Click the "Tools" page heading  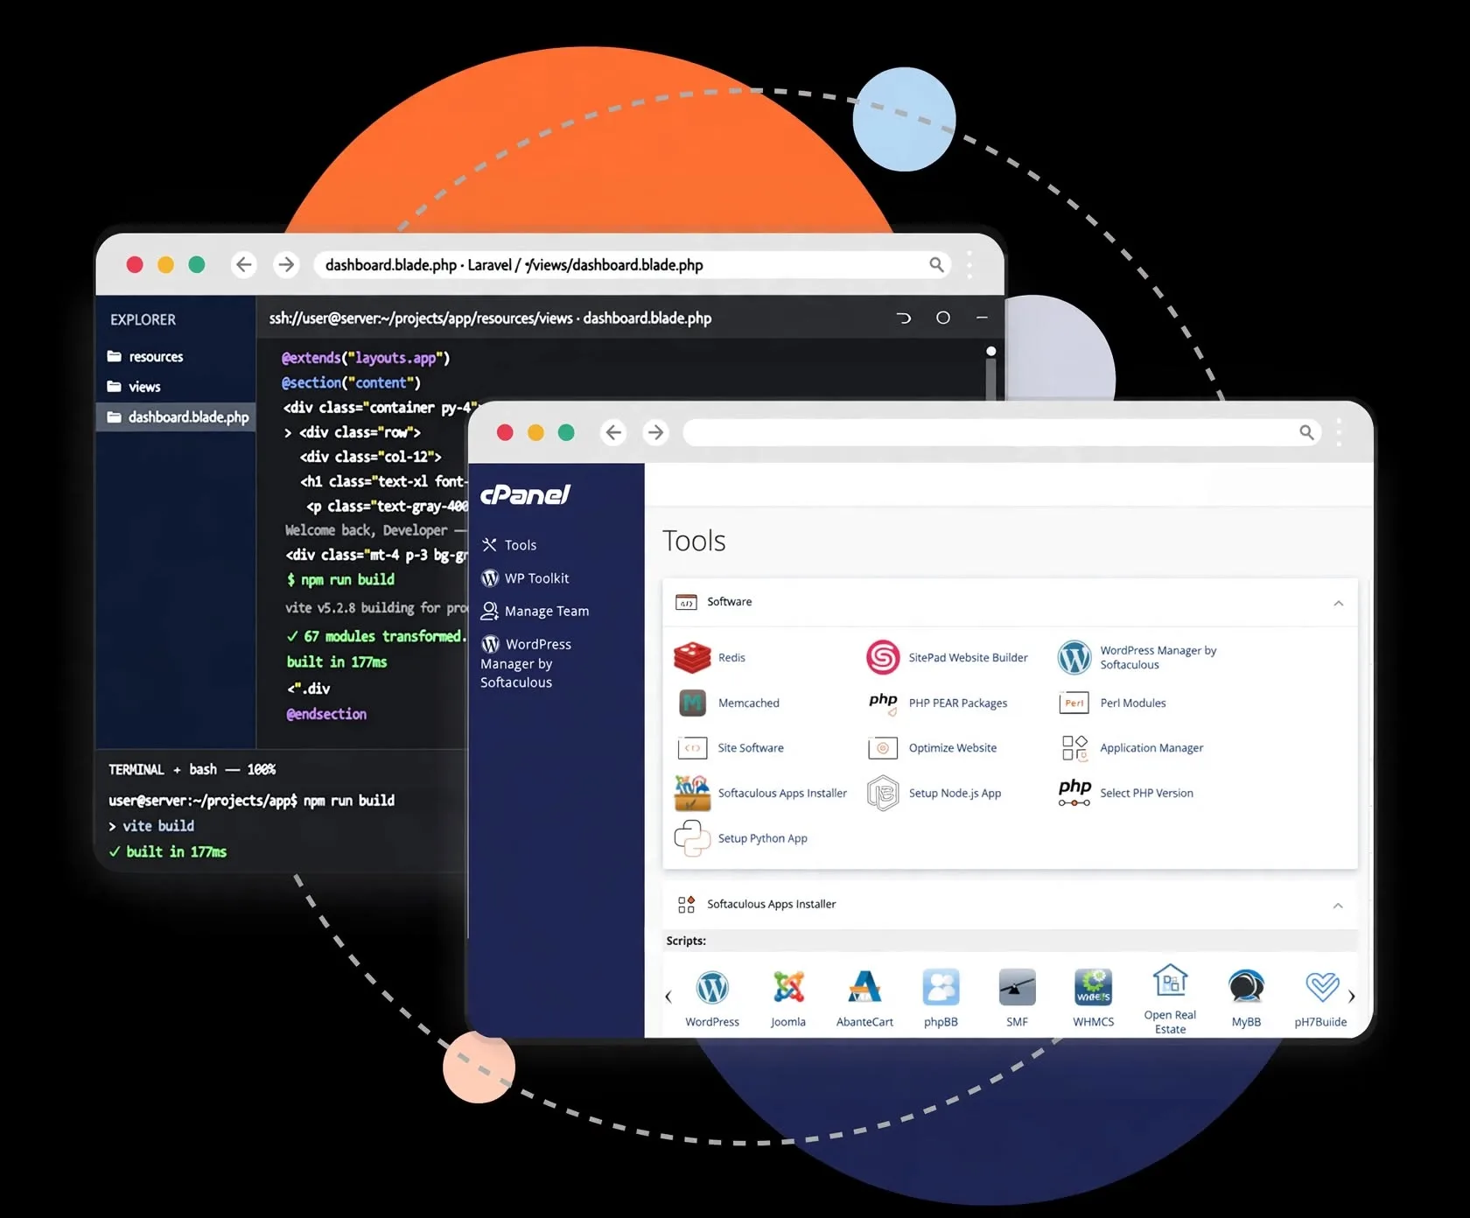[x=694, y=541]
